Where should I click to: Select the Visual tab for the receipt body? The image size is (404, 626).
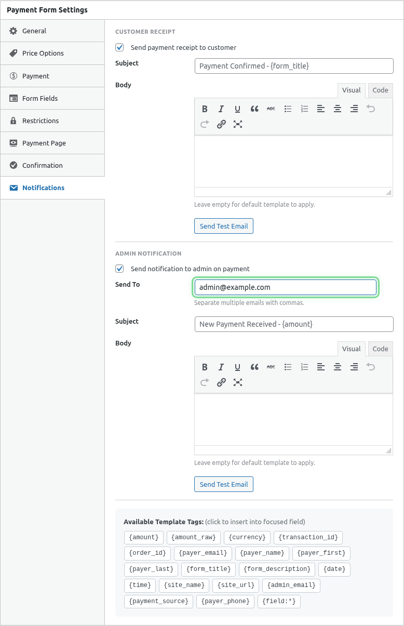[351, 90]
